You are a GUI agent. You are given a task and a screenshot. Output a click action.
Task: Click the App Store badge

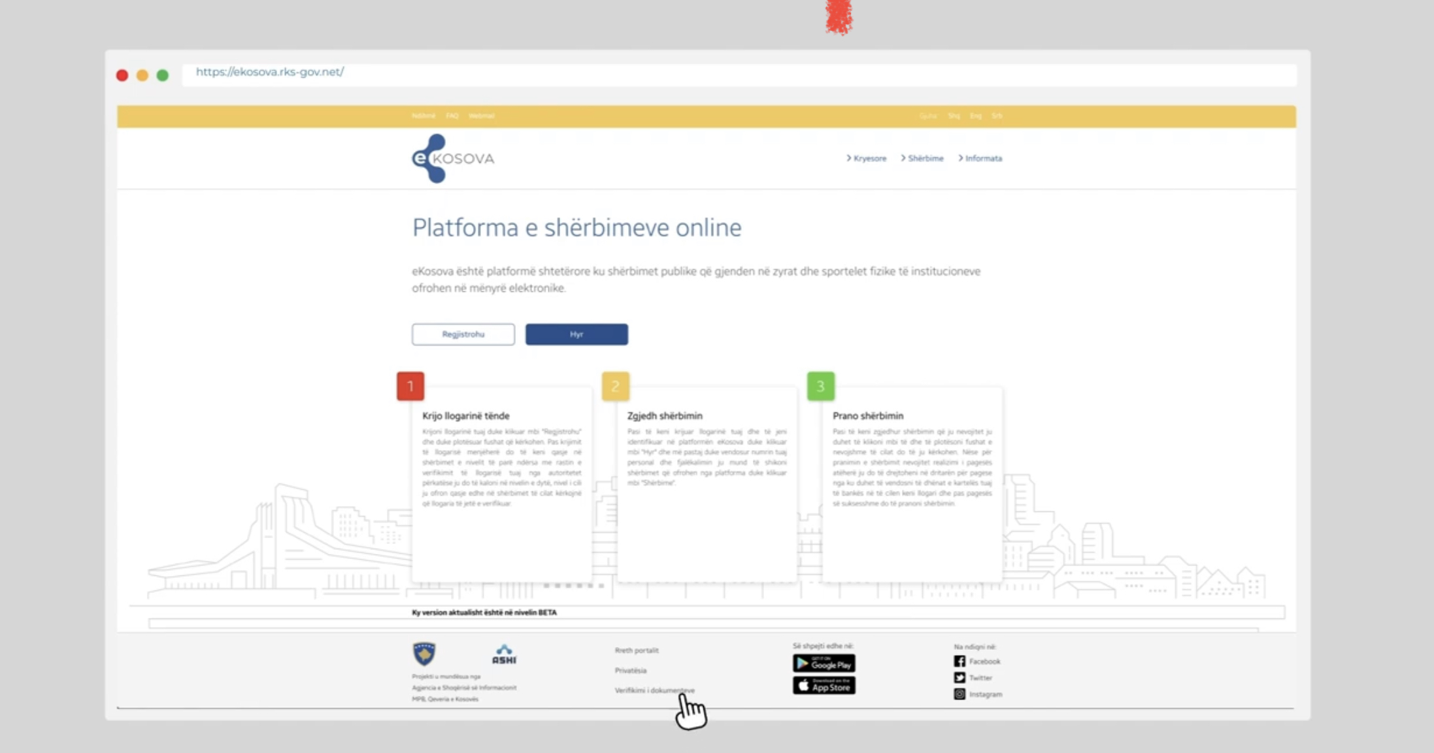(x=824, y=686)
